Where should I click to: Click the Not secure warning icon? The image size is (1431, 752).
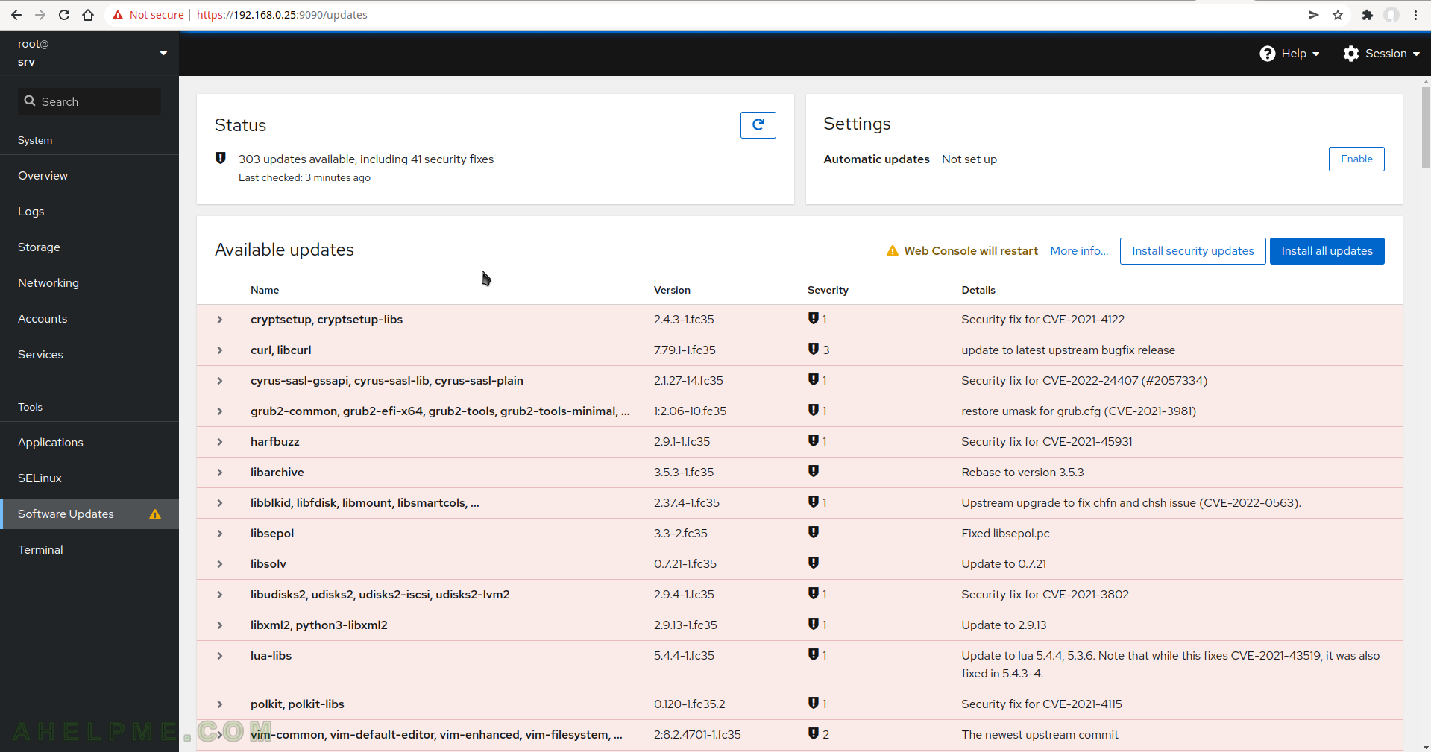118,15
